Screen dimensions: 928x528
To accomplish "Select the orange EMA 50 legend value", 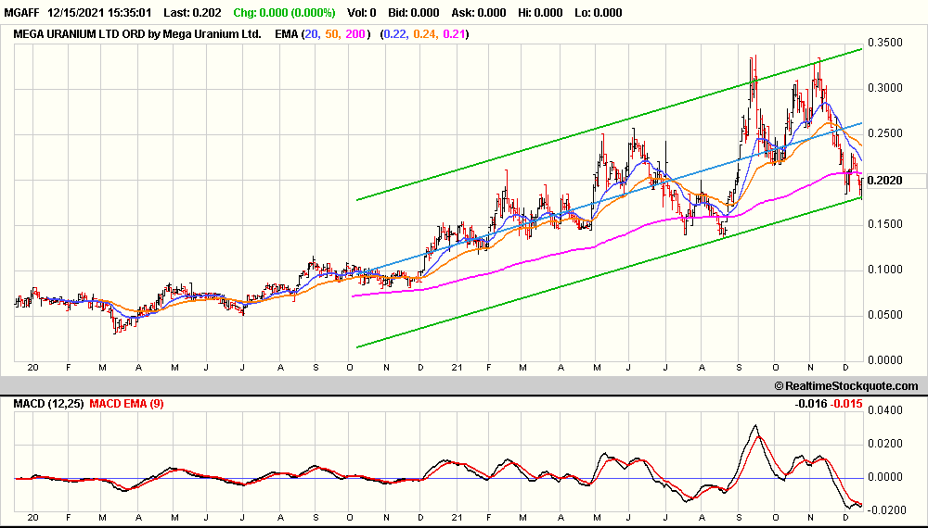I will [332, 34].
